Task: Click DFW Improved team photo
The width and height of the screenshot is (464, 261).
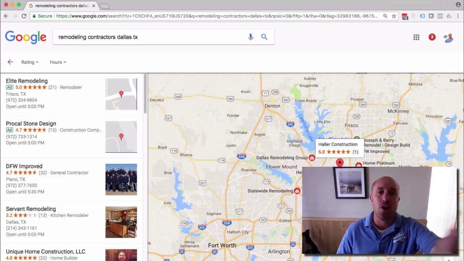Action: [121, 179]
